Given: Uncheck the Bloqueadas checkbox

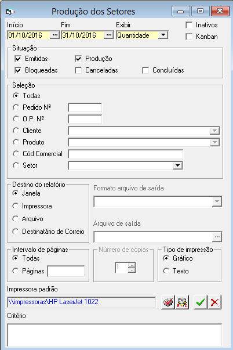Looking at the screenshot, I should (18, 70).
